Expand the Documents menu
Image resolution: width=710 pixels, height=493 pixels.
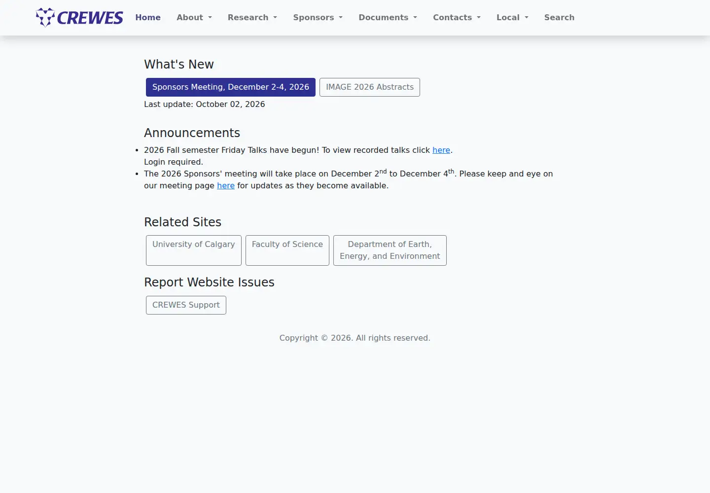pyautogui.click(x=388, y=17)
